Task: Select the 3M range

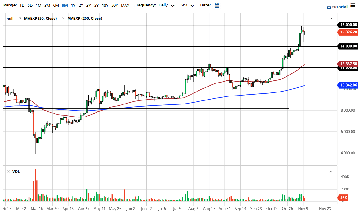Action: 47,5
